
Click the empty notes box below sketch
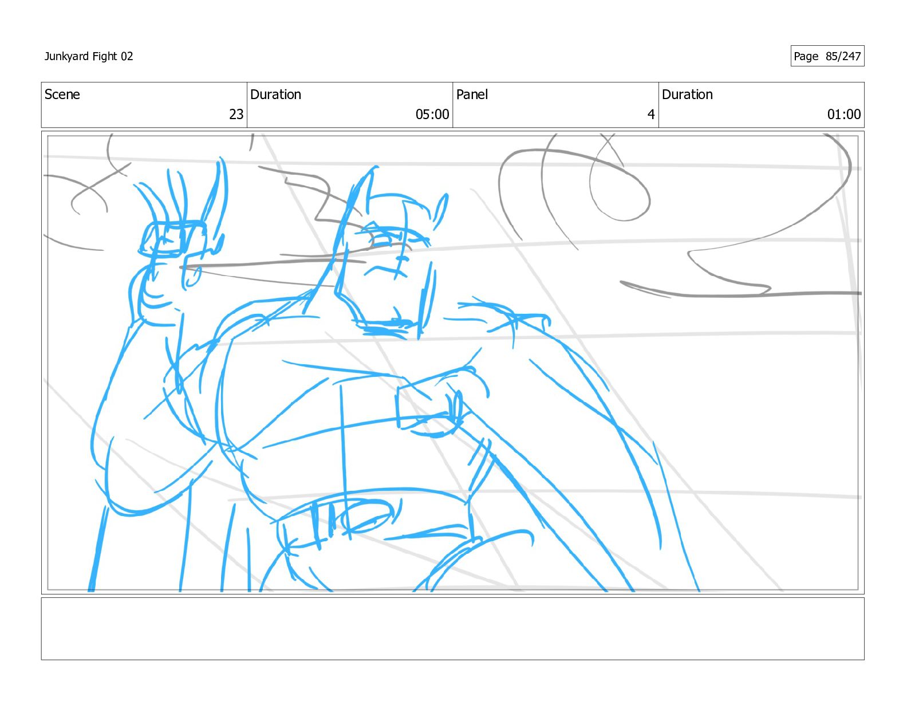pyautogui.click(x=452, y=629)
